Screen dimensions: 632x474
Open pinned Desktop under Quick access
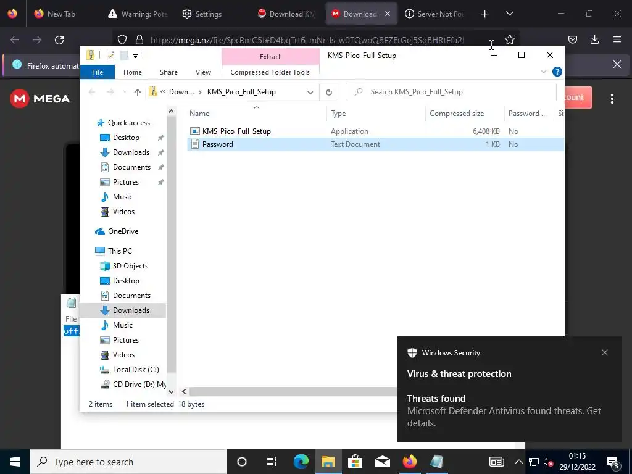pos(126,138)
